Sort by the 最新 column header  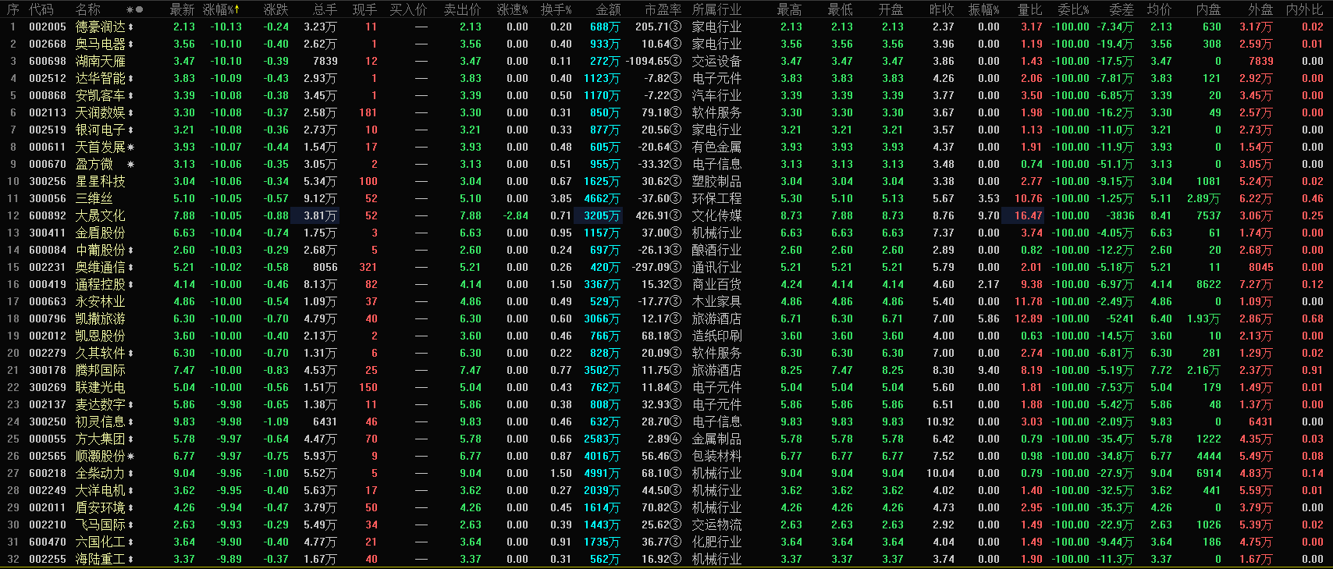click(182, 9)
